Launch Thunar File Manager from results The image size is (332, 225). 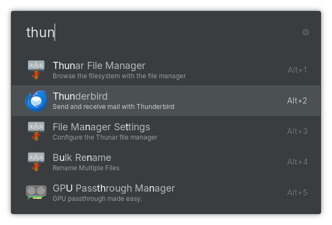pyautogui.click(x=99, y=66)
